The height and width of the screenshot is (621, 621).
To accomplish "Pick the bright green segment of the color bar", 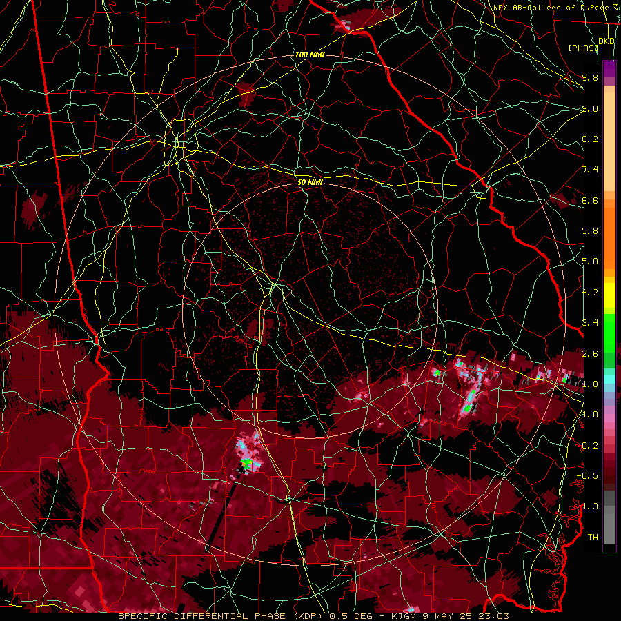I will [x=609, y=334].
